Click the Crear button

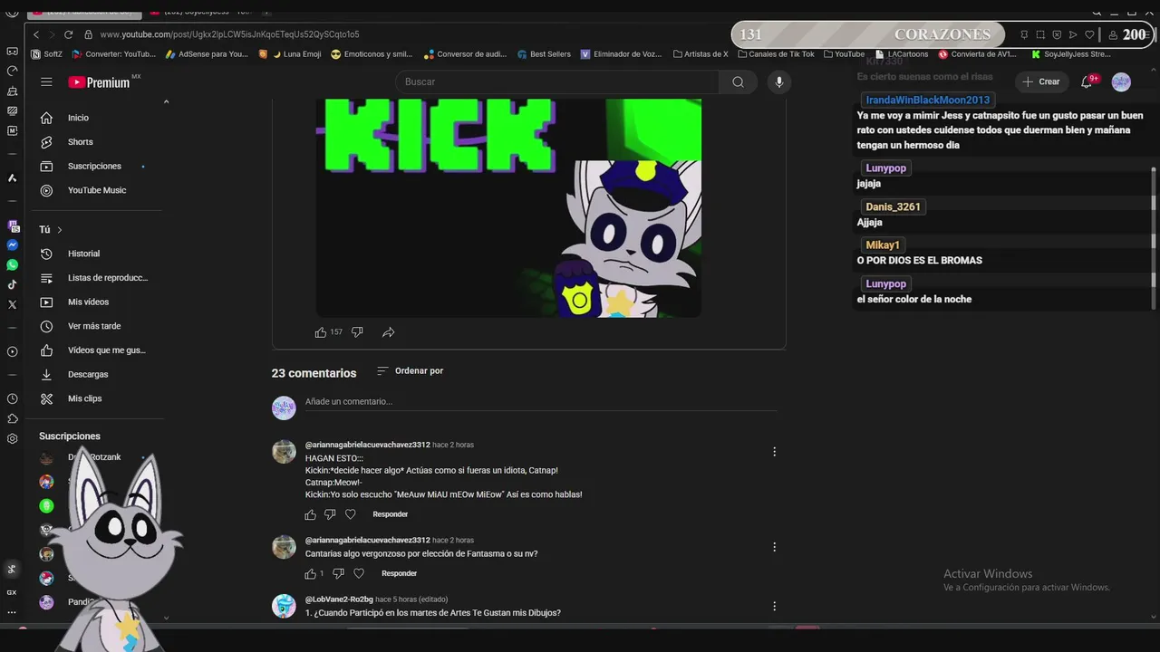(x=1040, y=81)
